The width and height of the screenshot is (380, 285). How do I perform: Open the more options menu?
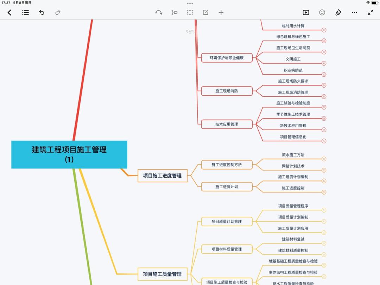pos(354,12)
